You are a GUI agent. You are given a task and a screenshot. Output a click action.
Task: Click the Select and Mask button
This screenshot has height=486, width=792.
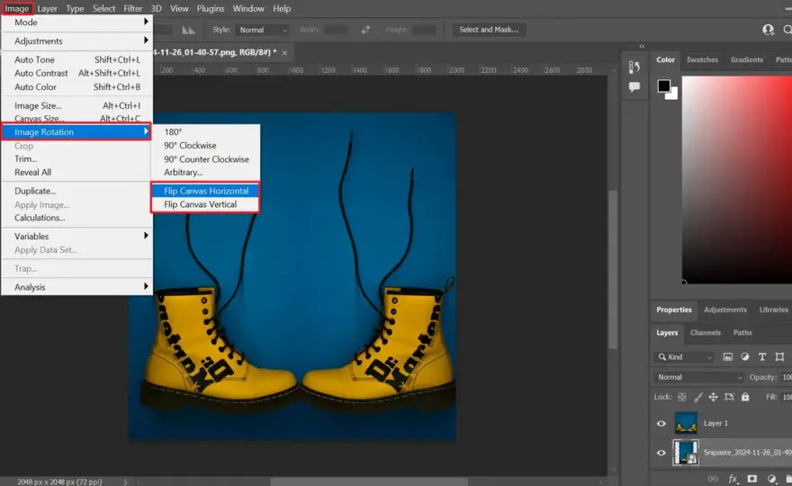coord(489,30)
